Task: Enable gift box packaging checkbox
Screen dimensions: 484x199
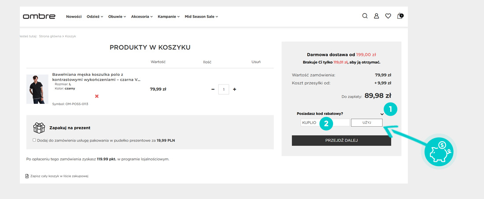Action: [x=34, y=140]
